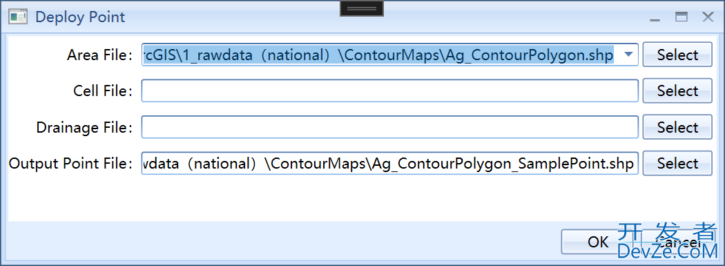Cancel the Deploy Point dialog
The width and height of the screenshot is (725, 266).
[678, 242]
